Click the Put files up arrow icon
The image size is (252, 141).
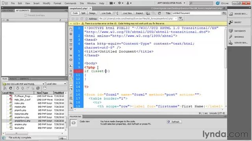click(x=23, y=88)
